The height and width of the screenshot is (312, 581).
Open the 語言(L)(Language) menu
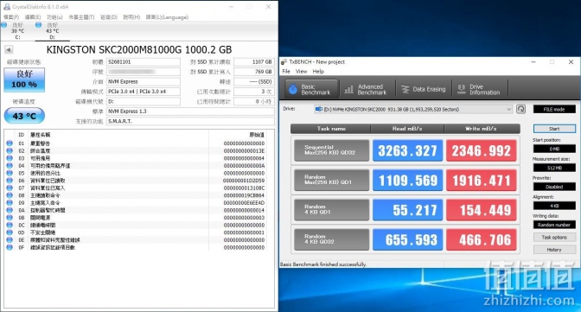[x=167, y=17]
